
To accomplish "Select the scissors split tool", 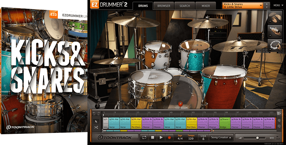I will coord(96,127).
